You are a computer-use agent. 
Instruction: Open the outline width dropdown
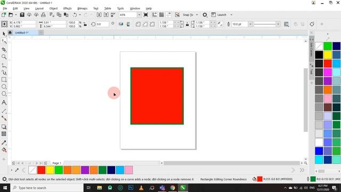[x=250, y=24]
